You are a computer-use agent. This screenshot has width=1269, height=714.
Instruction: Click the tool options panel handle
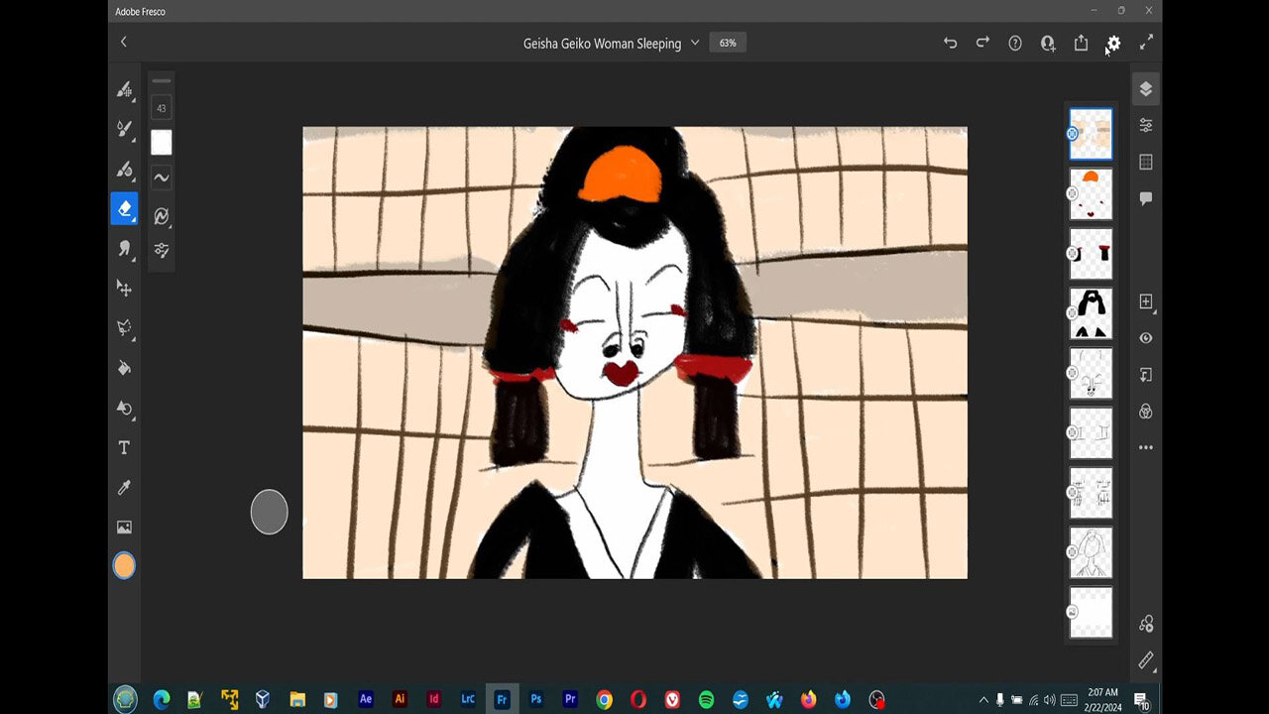pos(161,81)
